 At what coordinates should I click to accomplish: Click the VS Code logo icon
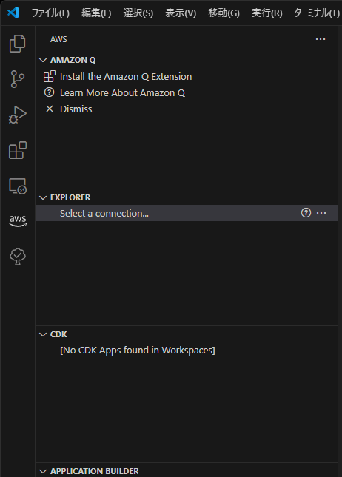pos(14,13)
